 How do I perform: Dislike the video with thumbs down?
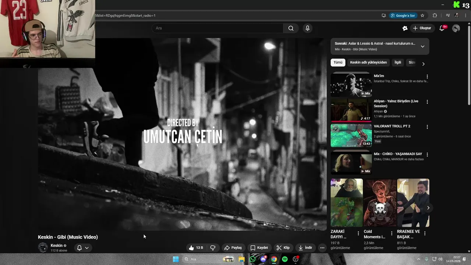tap(213, 248)
